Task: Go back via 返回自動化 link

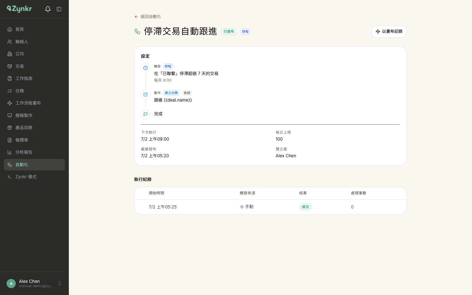Action: [x=148, y=17]
